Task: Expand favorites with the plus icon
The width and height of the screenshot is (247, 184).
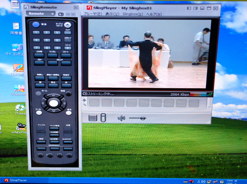Action: tap(84, 100)
